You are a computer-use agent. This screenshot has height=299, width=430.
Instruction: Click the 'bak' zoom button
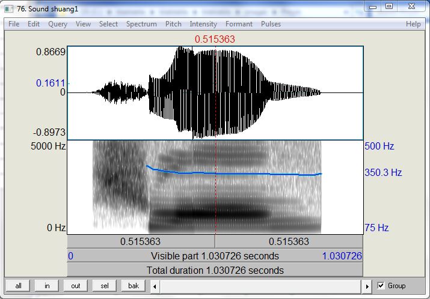click(134, 286)
